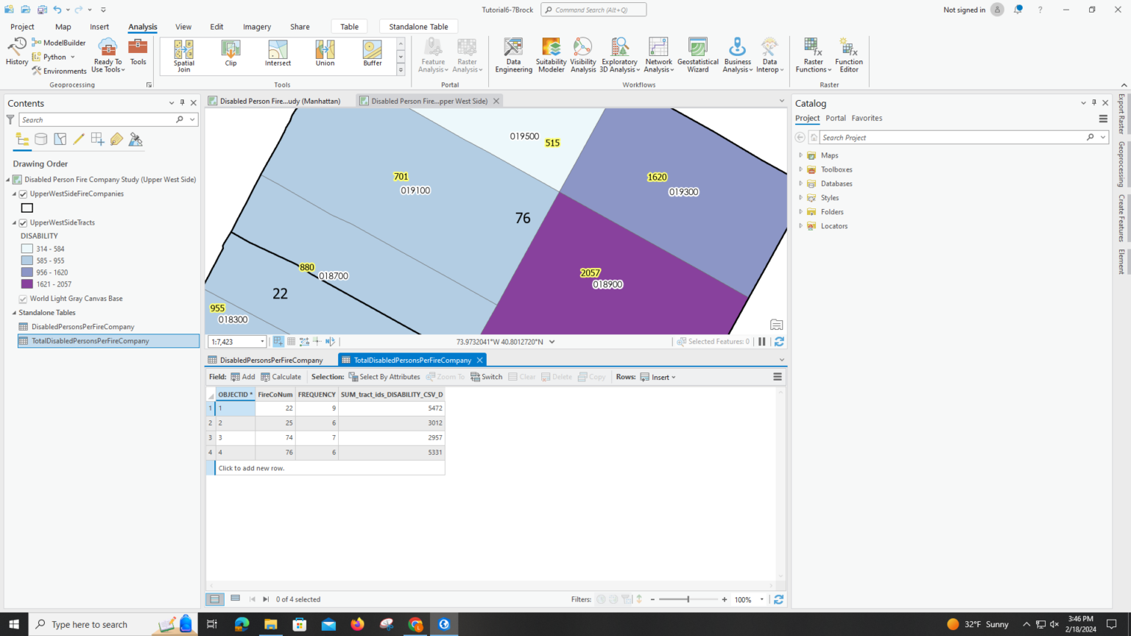Click Switch selection in table toolbar
Image resolution: width=1131 pixels, height=636 pixels.
click(486, 376)
